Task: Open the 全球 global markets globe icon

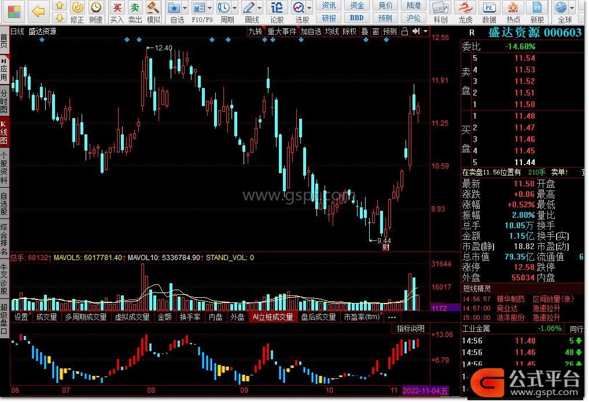Action: tap(561, 7)
